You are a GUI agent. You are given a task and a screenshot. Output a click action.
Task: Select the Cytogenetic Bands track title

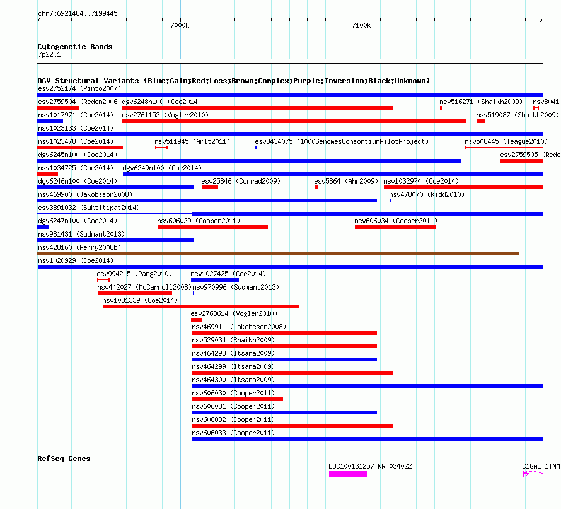75,47
